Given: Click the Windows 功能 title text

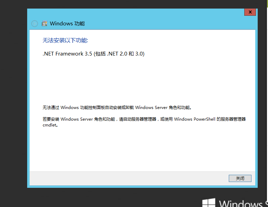Looking at the screenshot, I should click(x=67, y=24).
